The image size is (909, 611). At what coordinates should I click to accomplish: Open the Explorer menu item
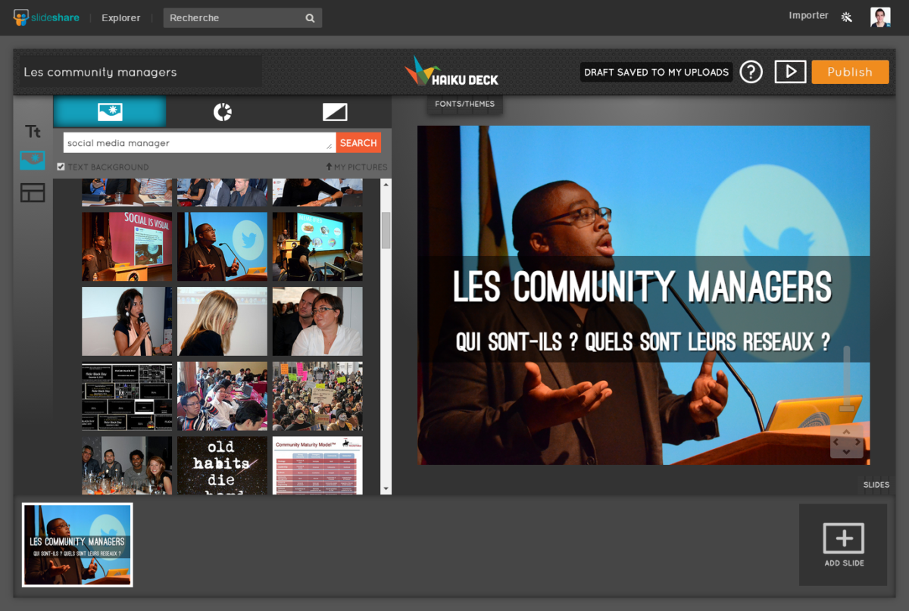[121, 17]
